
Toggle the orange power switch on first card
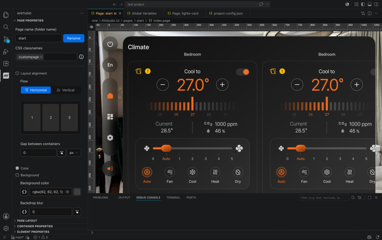pyautogui.click(x=242, y=72)
